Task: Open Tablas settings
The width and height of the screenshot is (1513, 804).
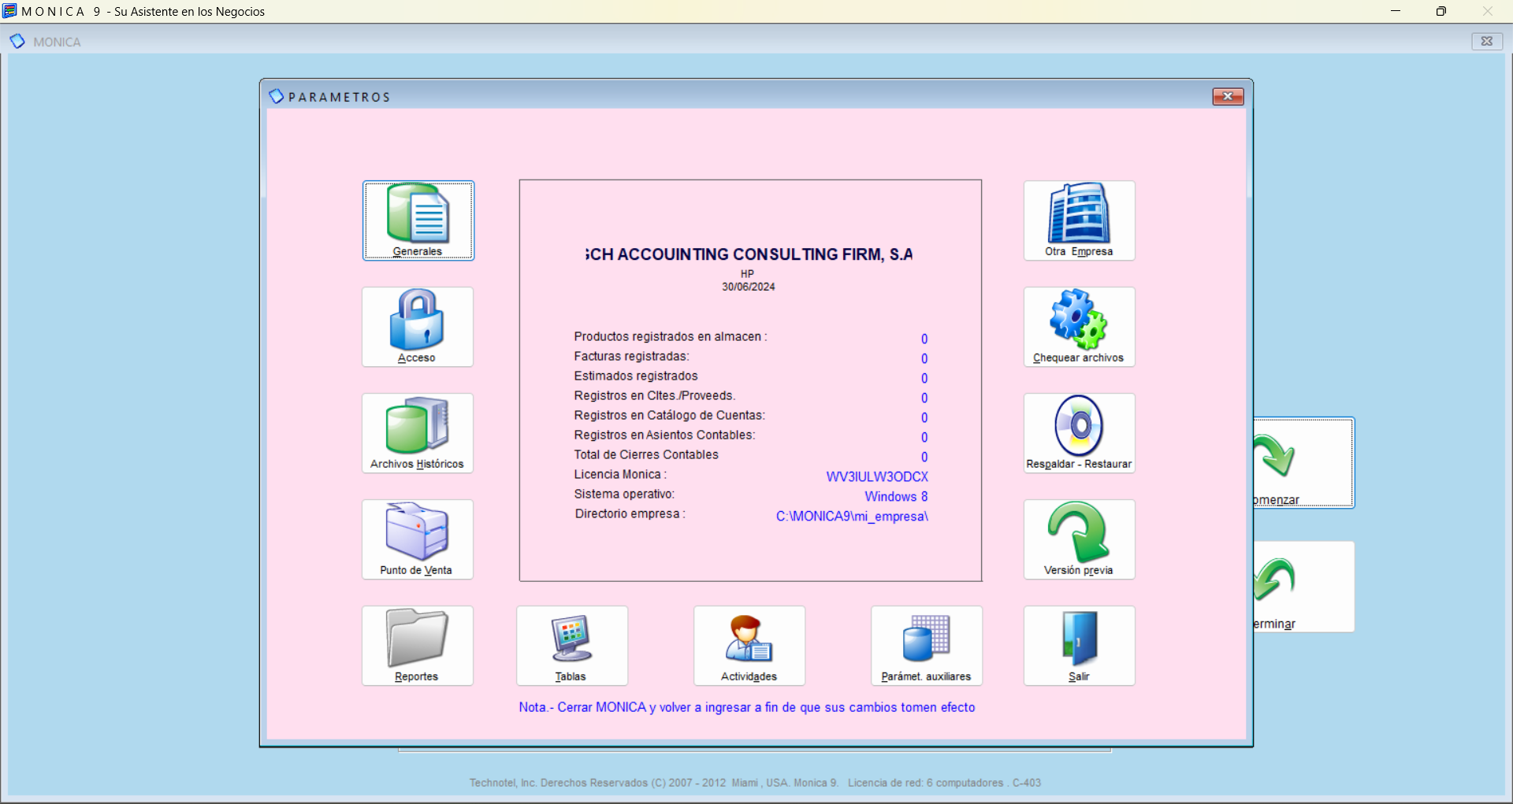Action: tap(572, 646)
